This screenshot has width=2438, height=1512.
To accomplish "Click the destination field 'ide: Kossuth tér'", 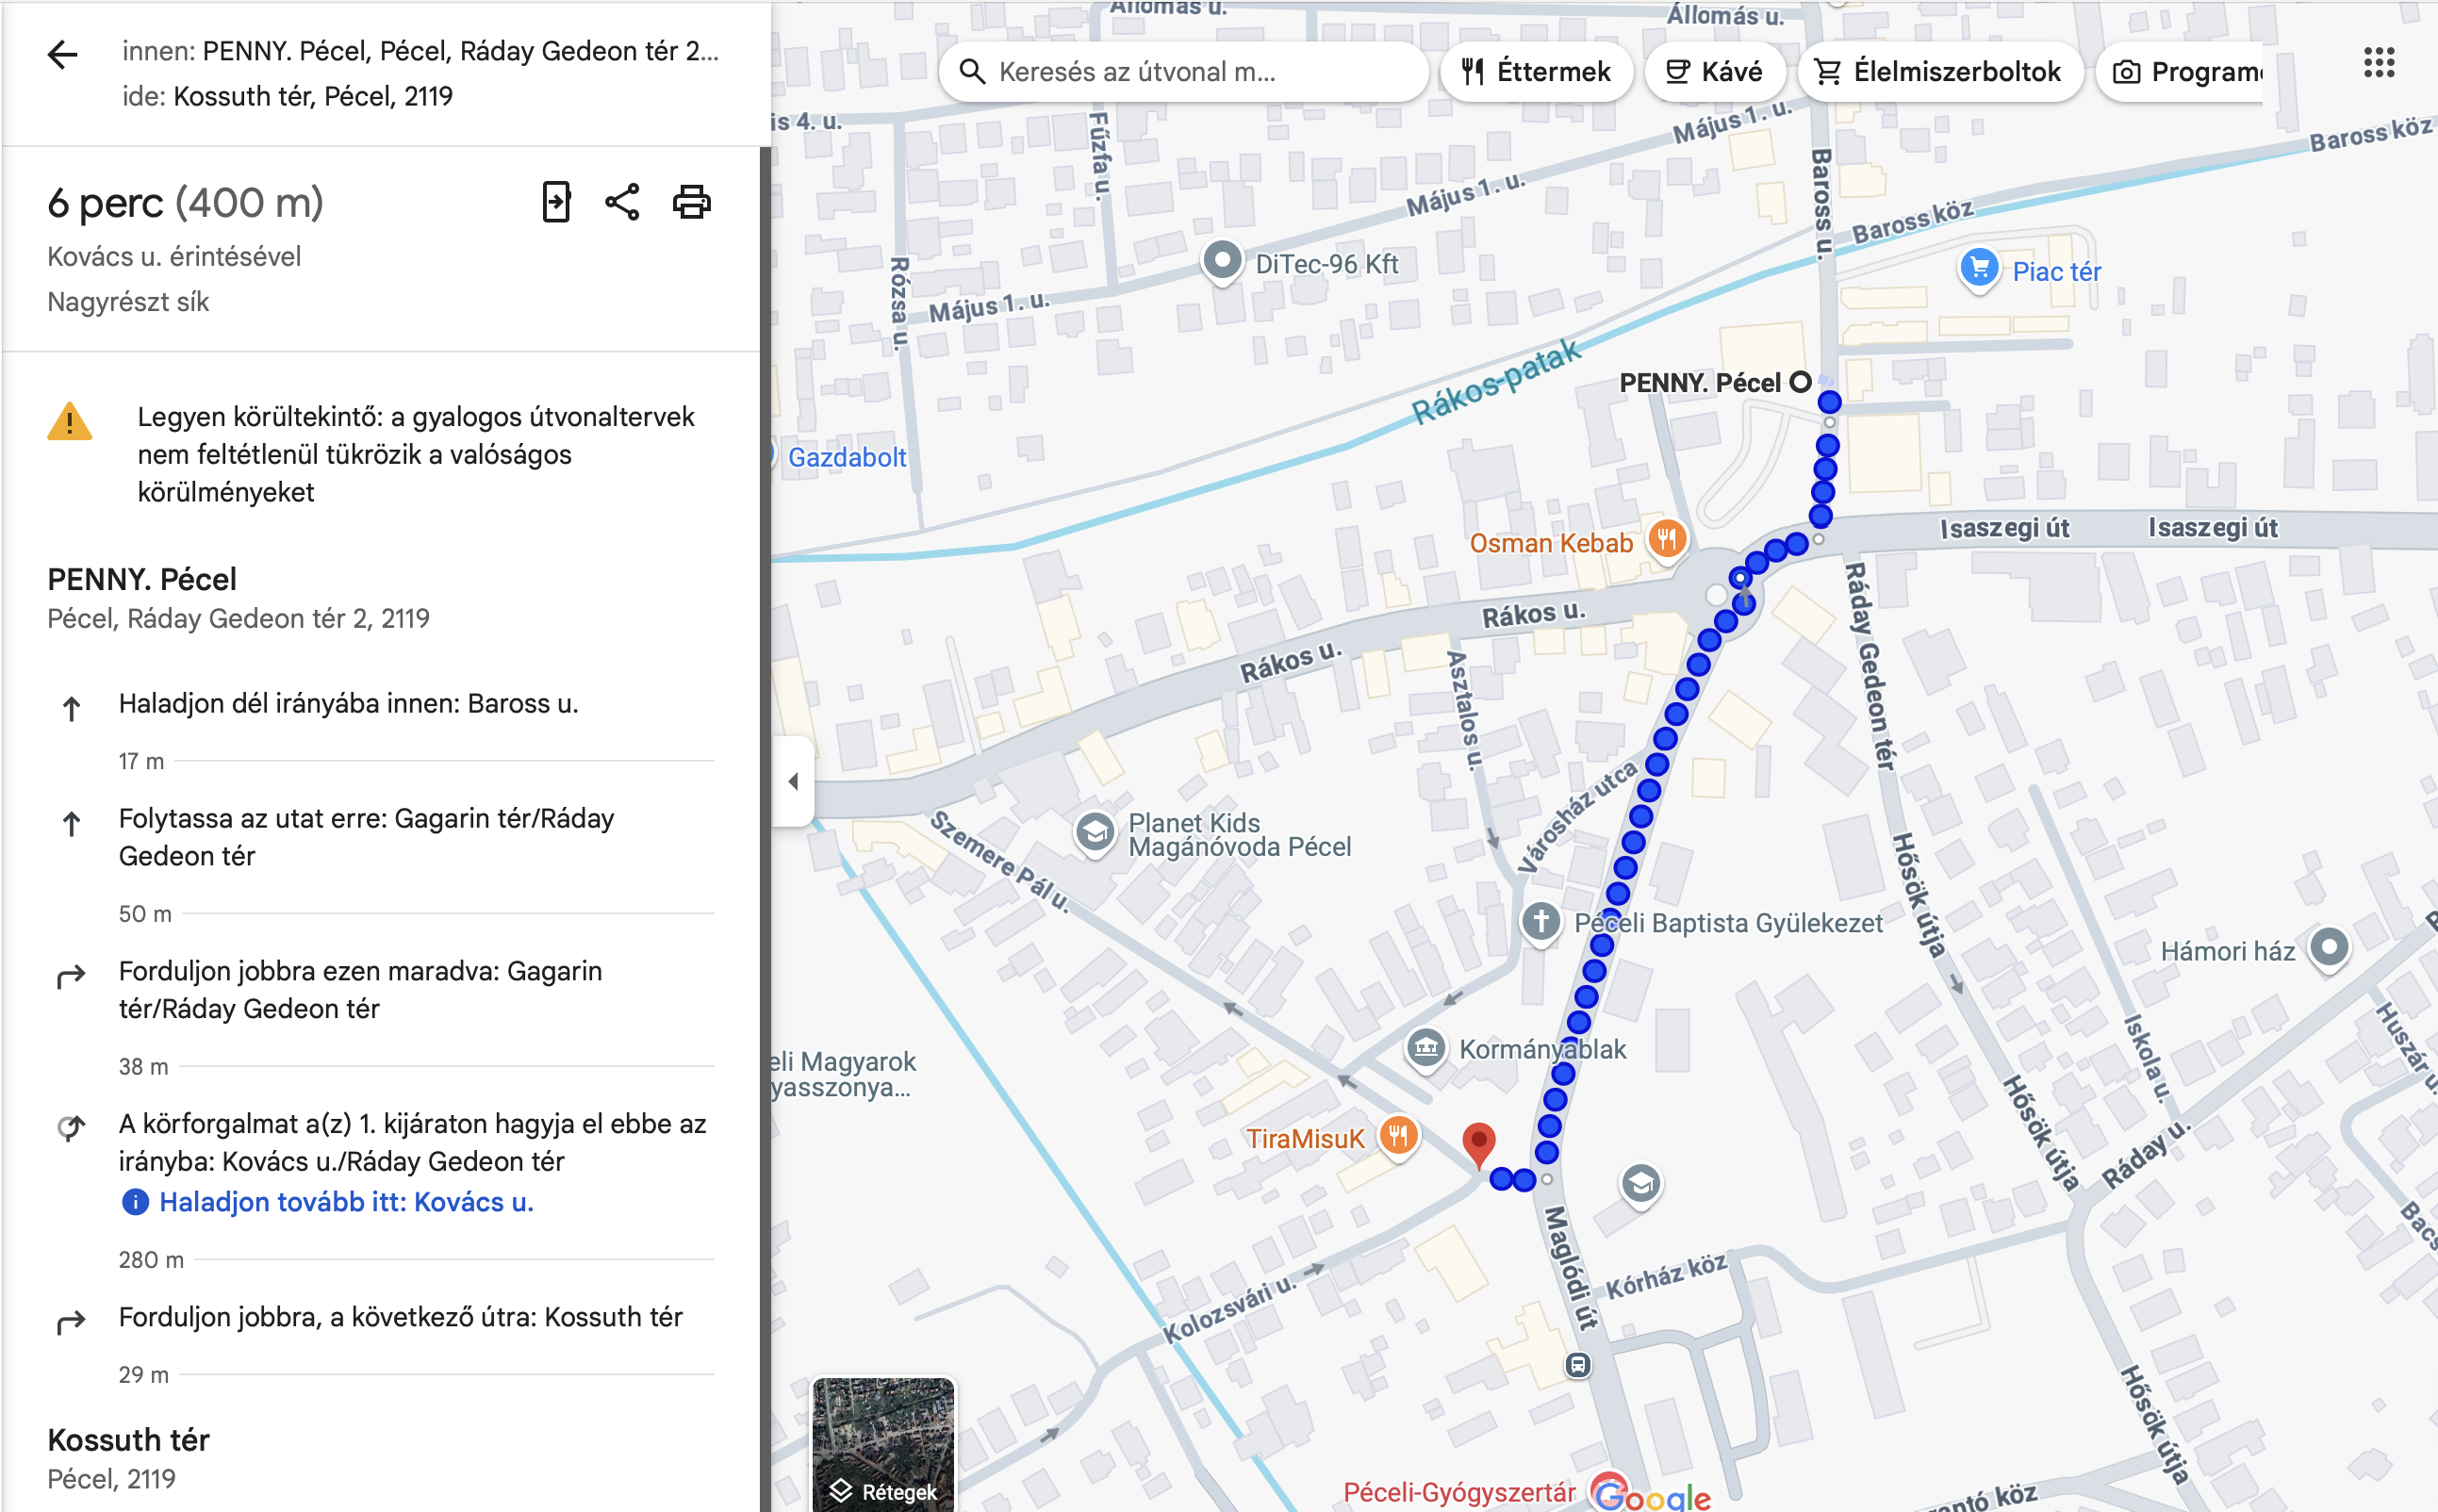I will pos(287,96).
